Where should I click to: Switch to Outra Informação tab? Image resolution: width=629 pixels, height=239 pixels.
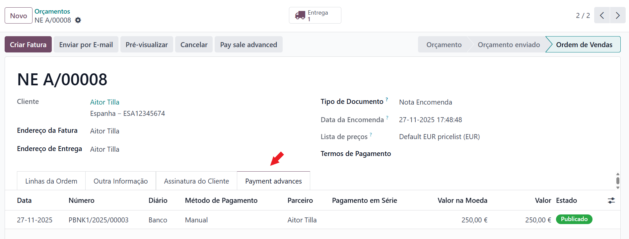(x=120, y=181)
